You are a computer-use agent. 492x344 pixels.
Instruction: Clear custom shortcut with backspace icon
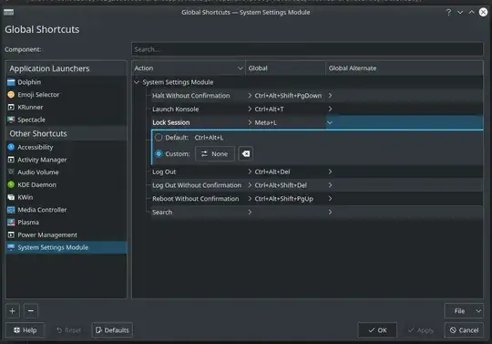[x=245, y=154]
